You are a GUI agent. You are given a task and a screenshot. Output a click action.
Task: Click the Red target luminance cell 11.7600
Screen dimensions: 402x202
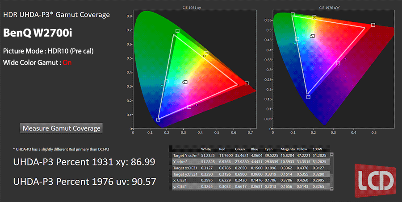click(226, 156)
